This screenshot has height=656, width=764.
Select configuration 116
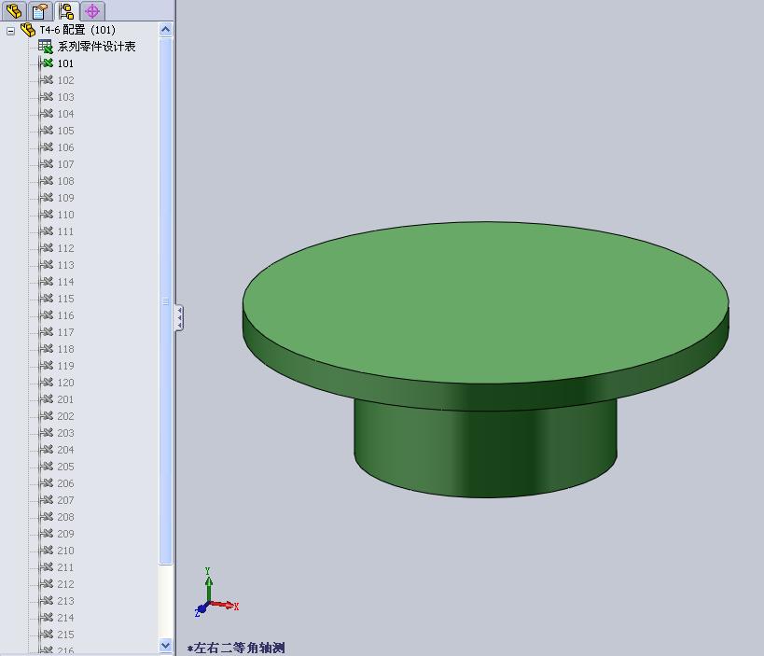[66, 315]
